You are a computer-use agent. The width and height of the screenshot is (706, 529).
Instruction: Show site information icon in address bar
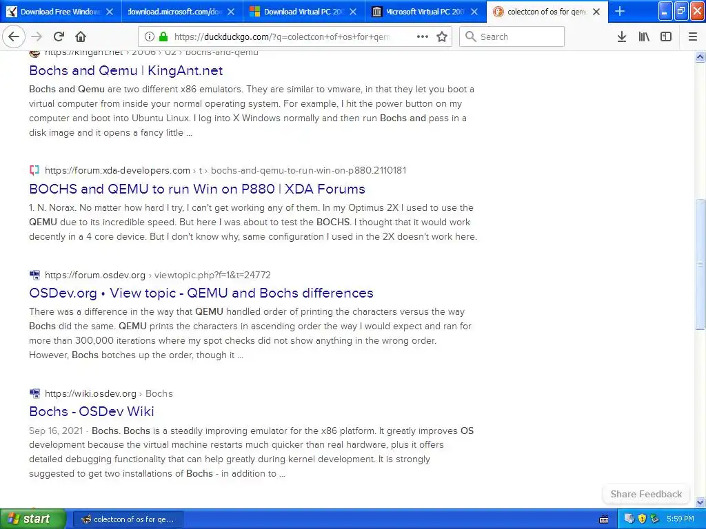click(150, 37)
